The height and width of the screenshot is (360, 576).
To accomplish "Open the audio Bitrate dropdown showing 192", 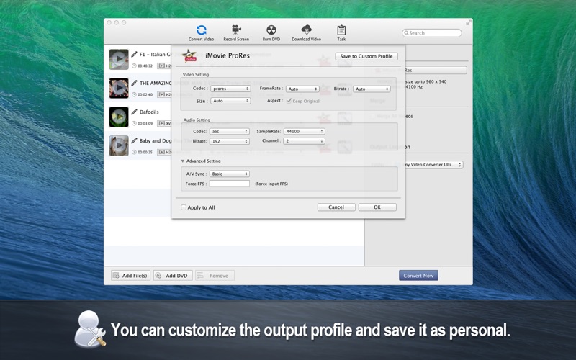I will pos(229,141).
